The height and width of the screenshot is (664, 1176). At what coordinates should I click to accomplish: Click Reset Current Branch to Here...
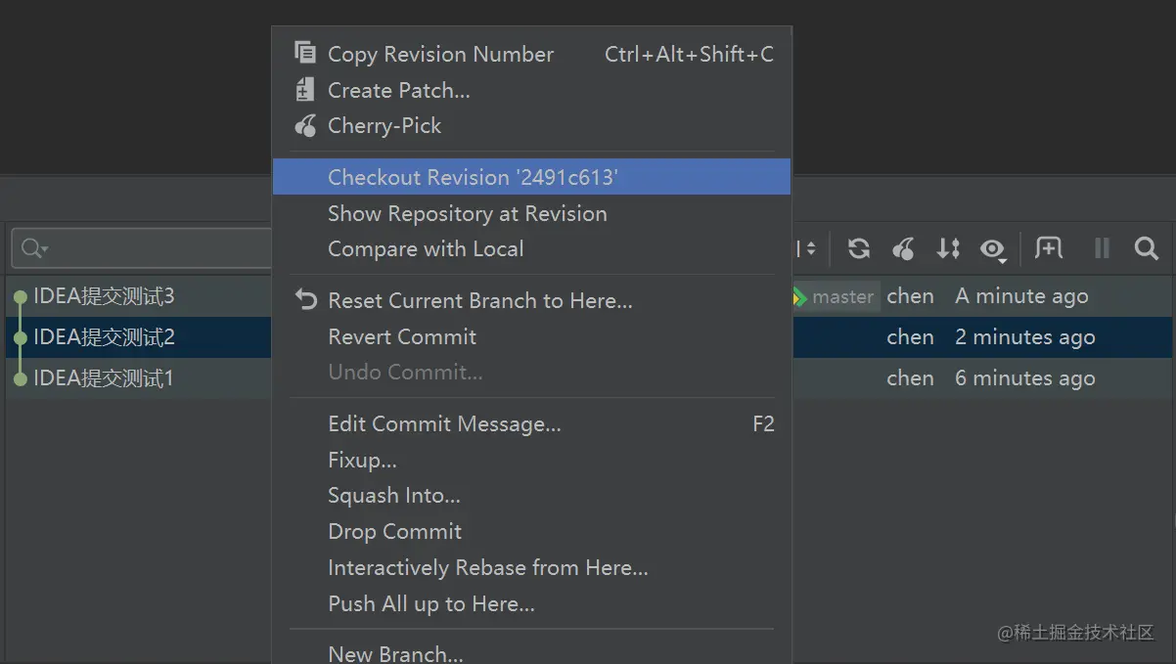(479, 301)
